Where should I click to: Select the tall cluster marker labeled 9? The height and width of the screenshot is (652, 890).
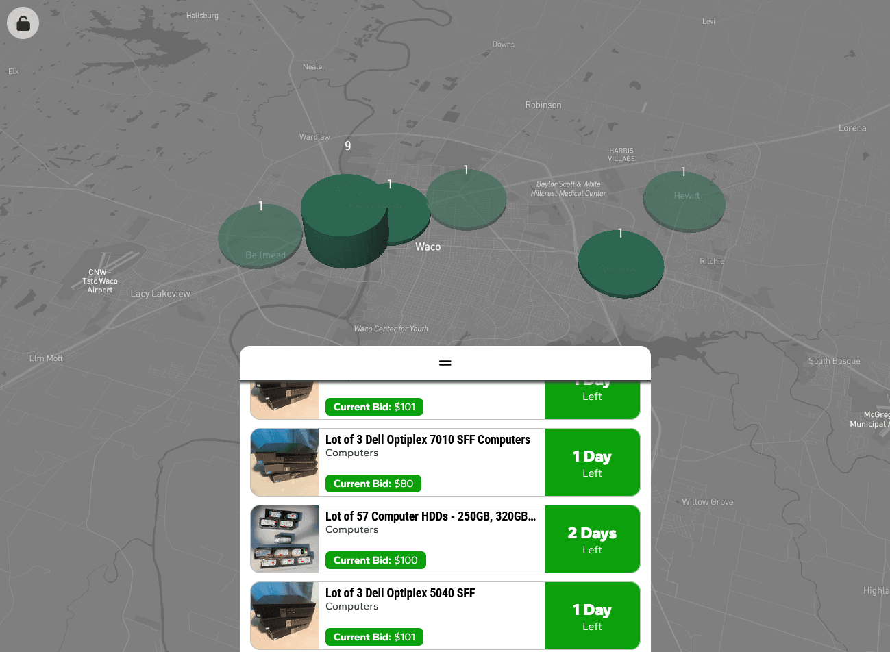[x=345, y=221]
